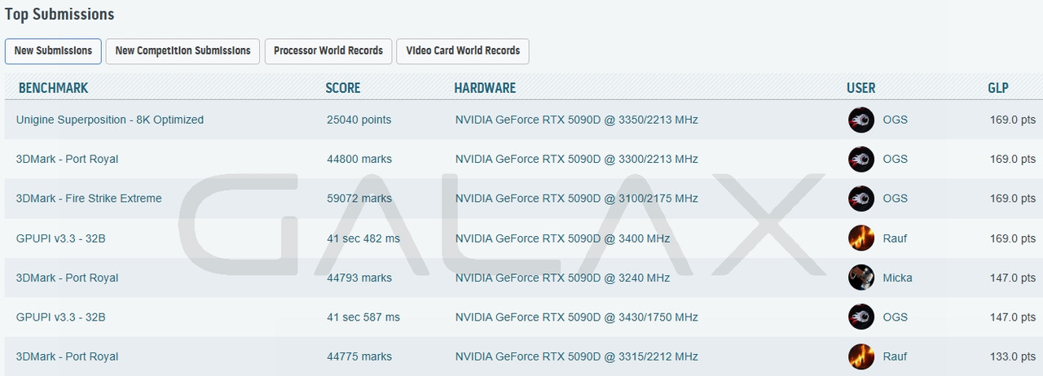Click 147.0 pts in 41 sec 587 ms row
1043x376 pixels.
click(x=1013, y=317)
